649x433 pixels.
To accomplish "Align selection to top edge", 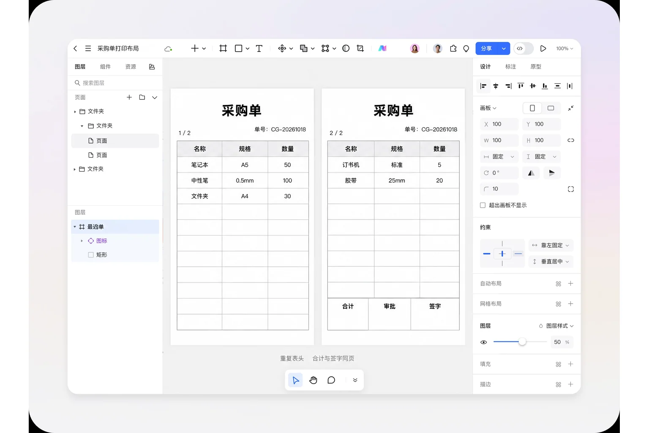I will click(x=521, y=86).
